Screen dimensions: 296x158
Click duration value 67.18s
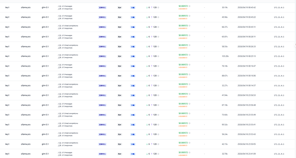(x=225, y=105)
